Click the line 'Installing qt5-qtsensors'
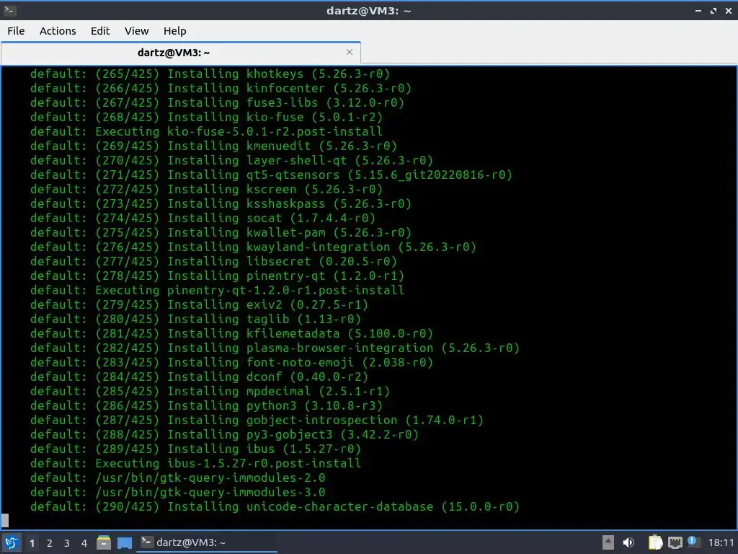 click(x=271, y=175)
